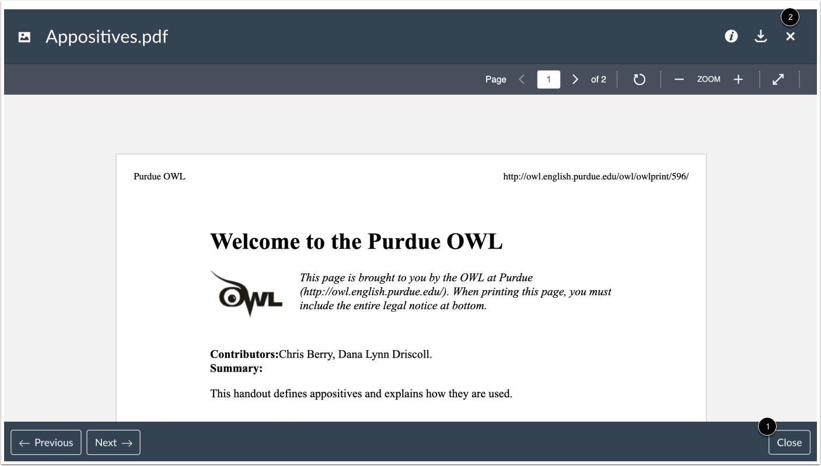Click the Purdue OWL logo image
The image size is (821, 466).
point(247,293)
